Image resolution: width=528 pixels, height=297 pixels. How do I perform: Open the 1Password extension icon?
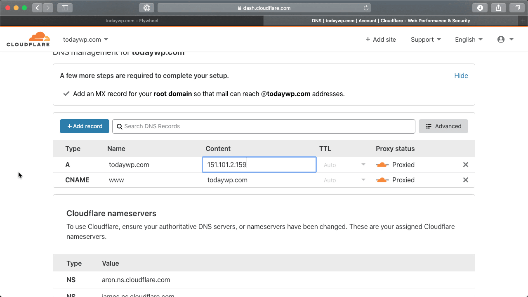point(147,8)
